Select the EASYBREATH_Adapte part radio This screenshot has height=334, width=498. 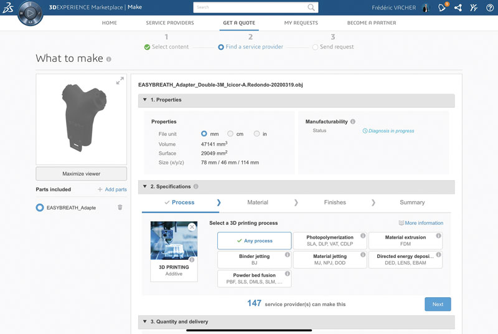[x=40, y=208]
